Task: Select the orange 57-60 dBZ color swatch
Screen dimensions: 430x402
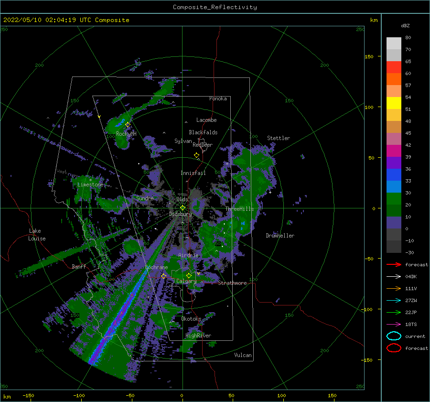Action: [x=394, y=79]
